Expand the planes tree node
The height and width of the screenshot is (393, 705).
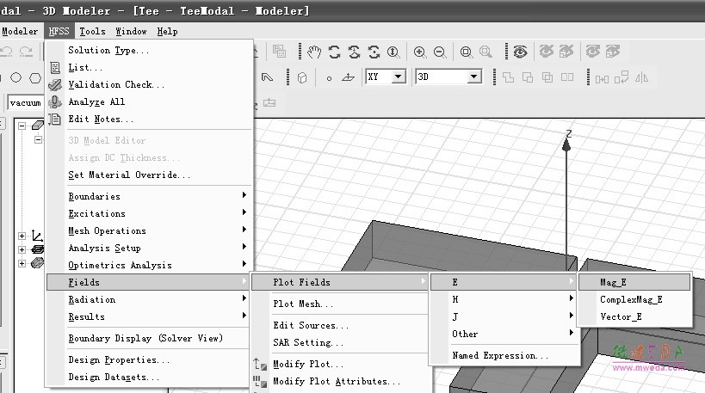[x=22, y=249]
